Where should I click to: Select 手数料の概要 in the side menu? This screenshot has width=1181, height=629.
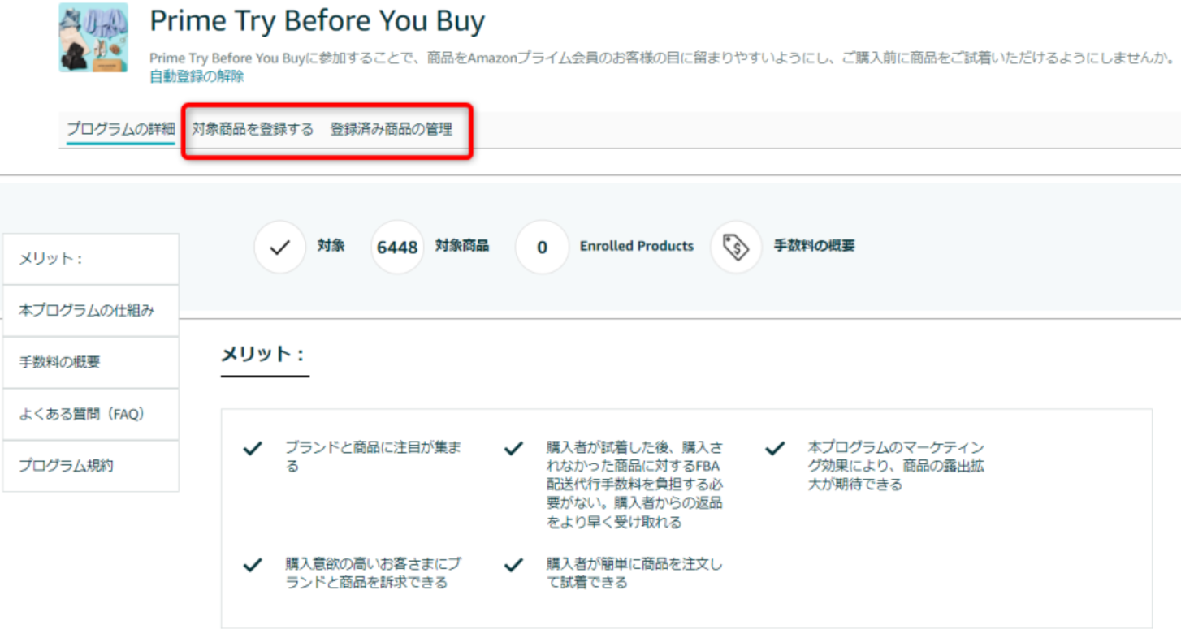(x=91, y=363)
